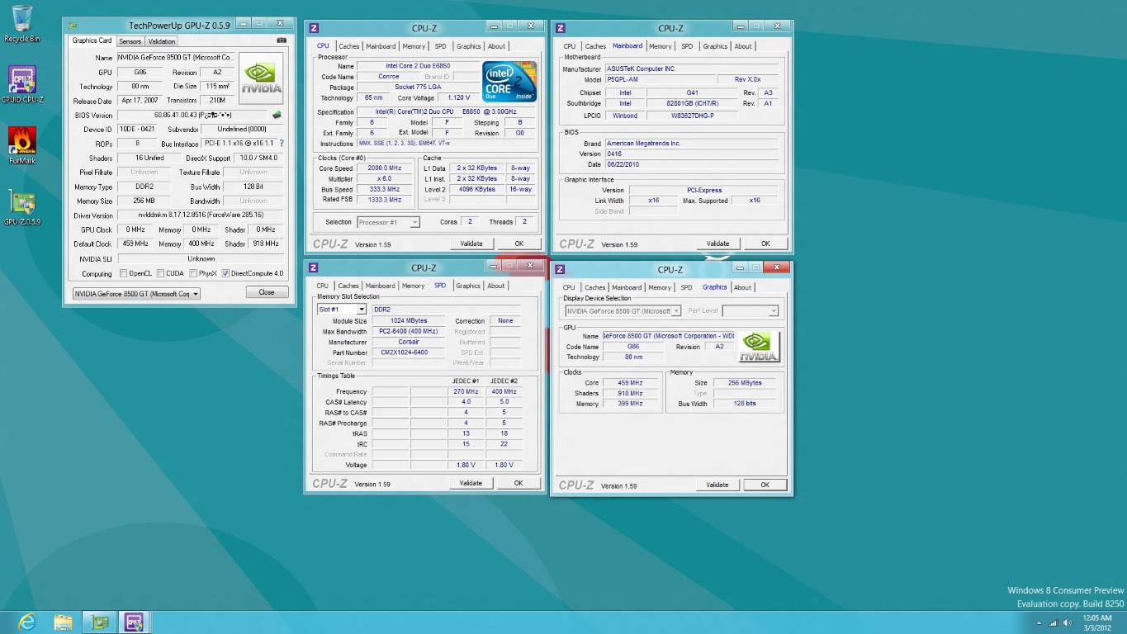Click the Close button in GPU-Z
Image resolution: width=1127 pixels, height=634 pixels.
point(267,292)
